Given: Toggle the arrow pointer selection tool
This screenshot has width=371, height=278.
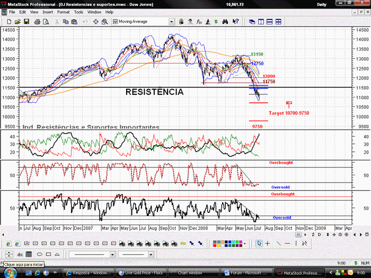Looking at the screenshot, I should coord(259,243).
